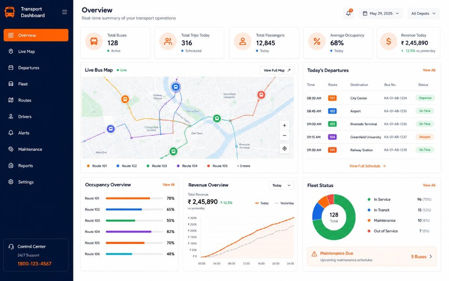449x281 pixels.
Task: Click the In Service legend entry
Action: (x=399, y=199)
